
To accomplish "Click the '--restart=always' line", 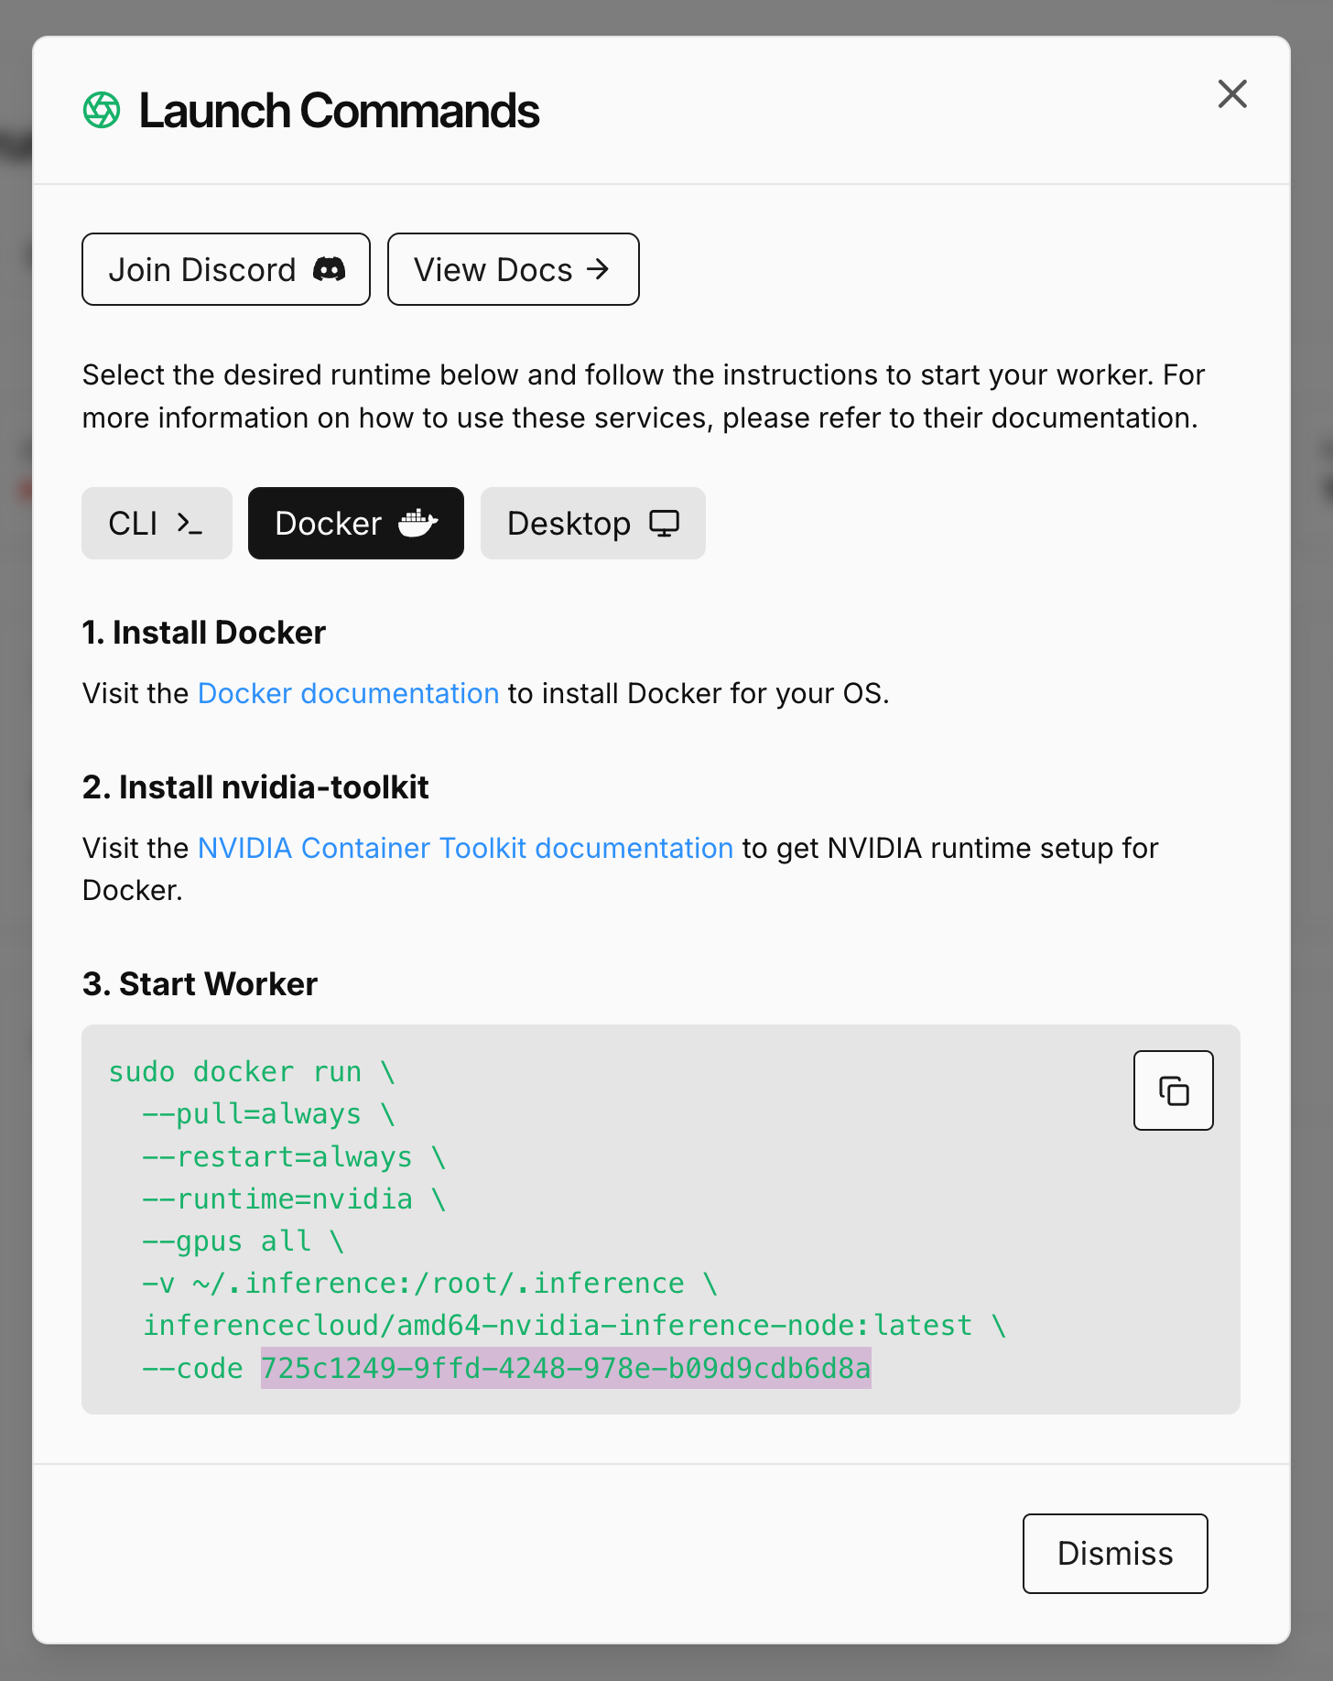I will pos(294,1156).
